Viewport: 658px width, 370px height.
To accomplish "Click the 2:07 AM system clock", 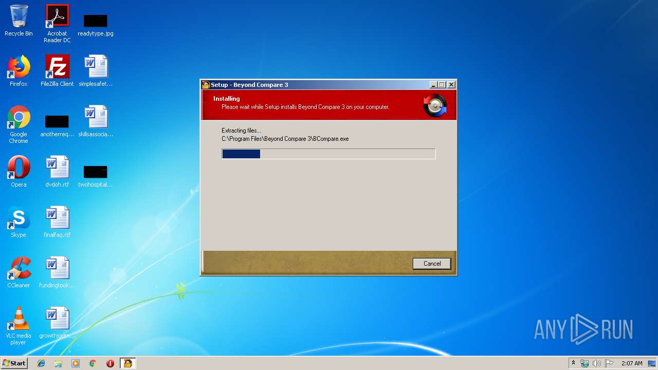I will 632,363.
